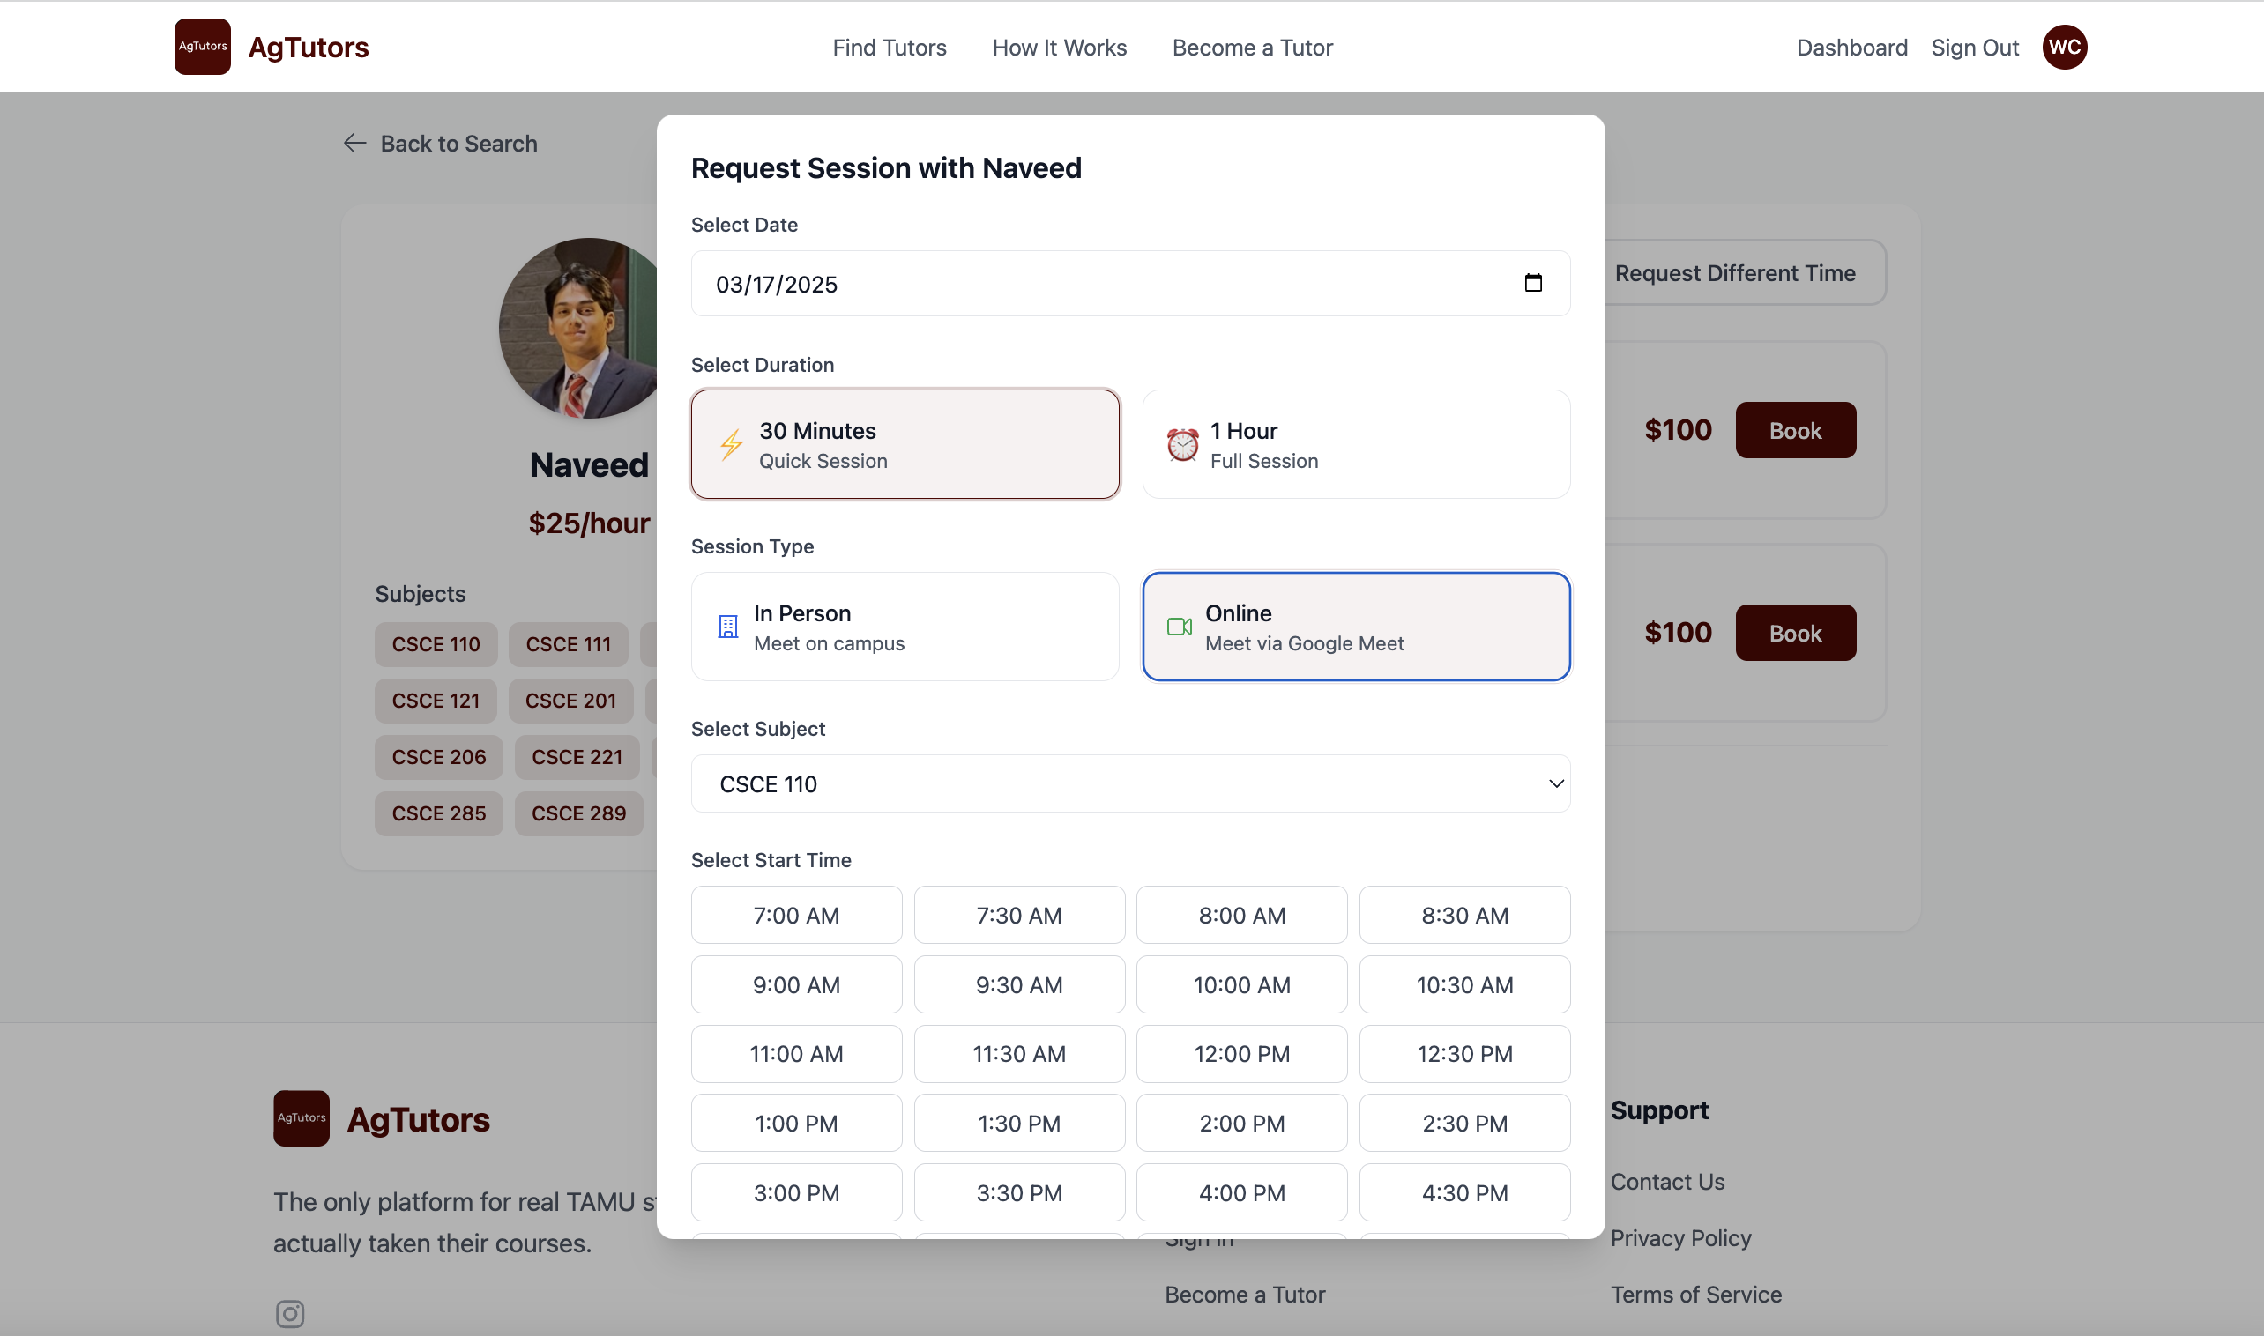Open the WC user avatar menu
The height and width of the screenshot is (1336, 2264).
click(2064, 47)
